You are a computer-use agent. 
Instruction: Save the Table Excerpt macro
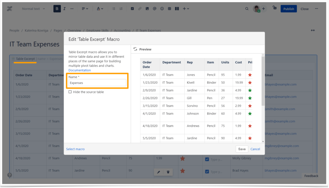[242, 149]
